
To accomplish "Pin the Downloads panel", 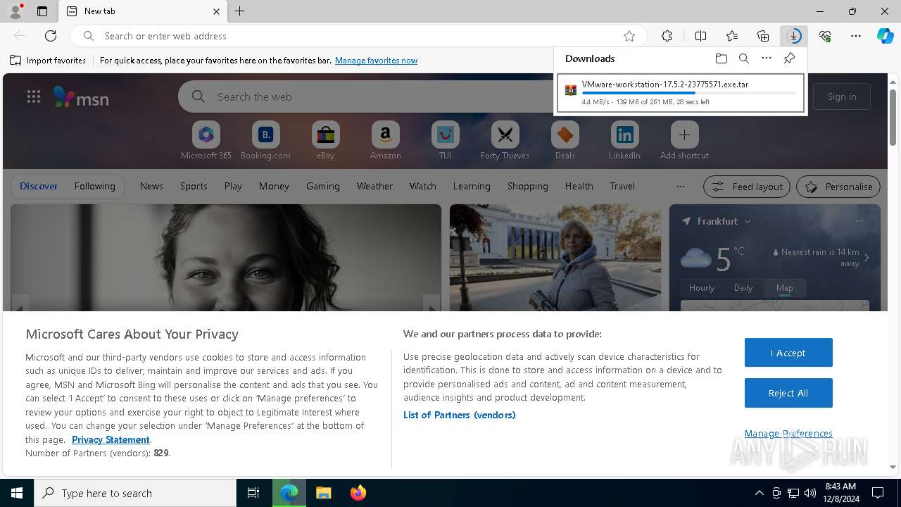I will point(789,58).
